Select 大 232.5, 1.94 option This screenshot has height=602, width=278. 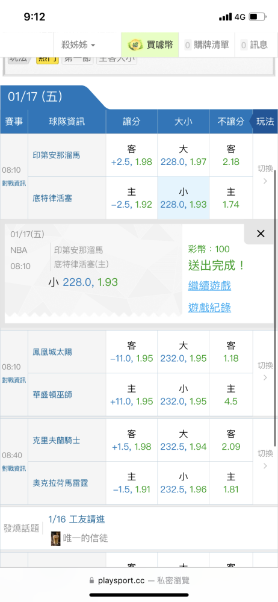coord(184,441)
